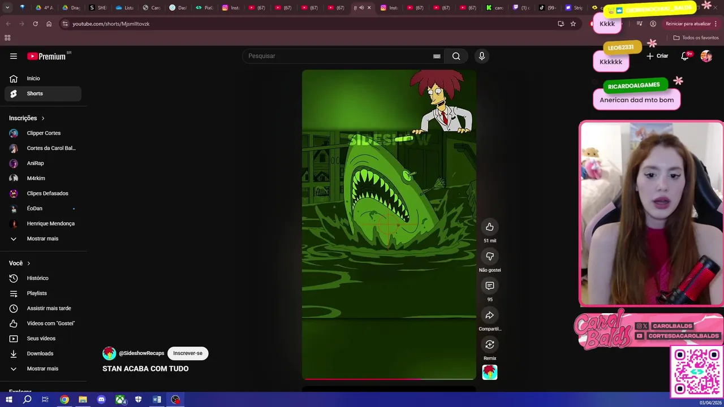Expand the Você section chevron
The image size is (724, 407).
29,263
